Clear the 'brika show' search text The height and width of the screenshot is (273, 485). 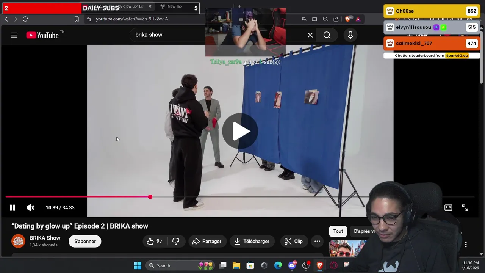310,35
